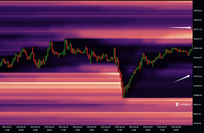Click the 2025-06-01 16:00 time label
204x133 pixels.
tap(7, 129)
